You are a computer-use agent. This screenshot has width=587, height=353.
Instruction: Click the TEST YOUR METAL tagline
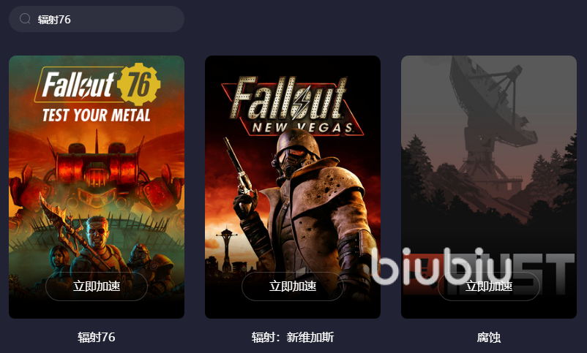pos(97,115)
